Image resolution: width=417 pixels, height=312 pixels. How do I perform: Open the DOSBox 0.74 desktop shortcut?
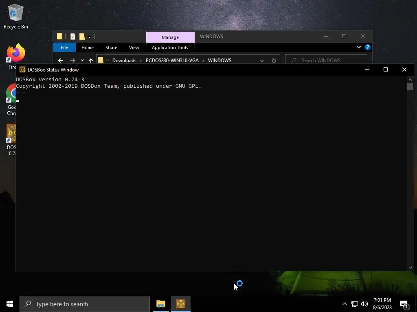coord(11,140)
